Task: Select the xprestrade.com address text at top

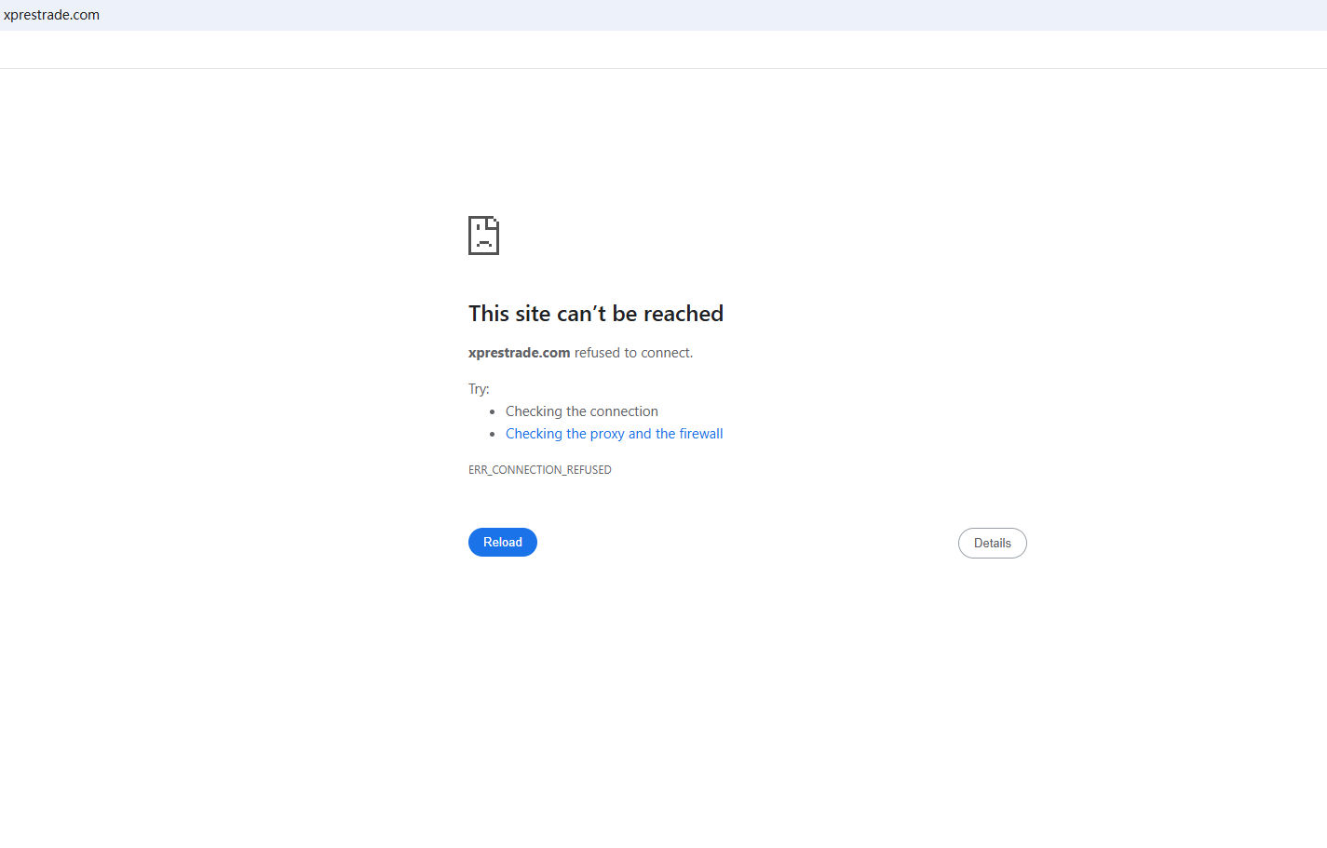Action: click(52, 15)
